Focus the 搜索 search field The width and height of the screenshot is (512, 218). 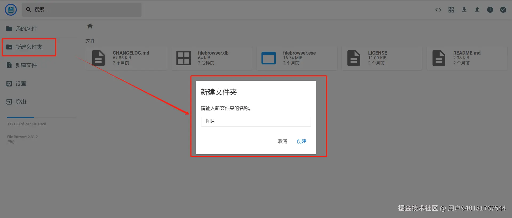point(82,10)
